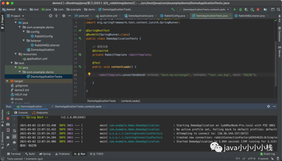282x161 pixels.
Task: Open the 6: TODO tool window
Action: [97, 154]
